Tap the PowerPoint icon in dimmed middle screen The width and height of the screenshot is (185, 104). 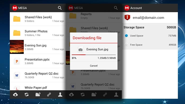pyautogui.click(x=73, y=72)
